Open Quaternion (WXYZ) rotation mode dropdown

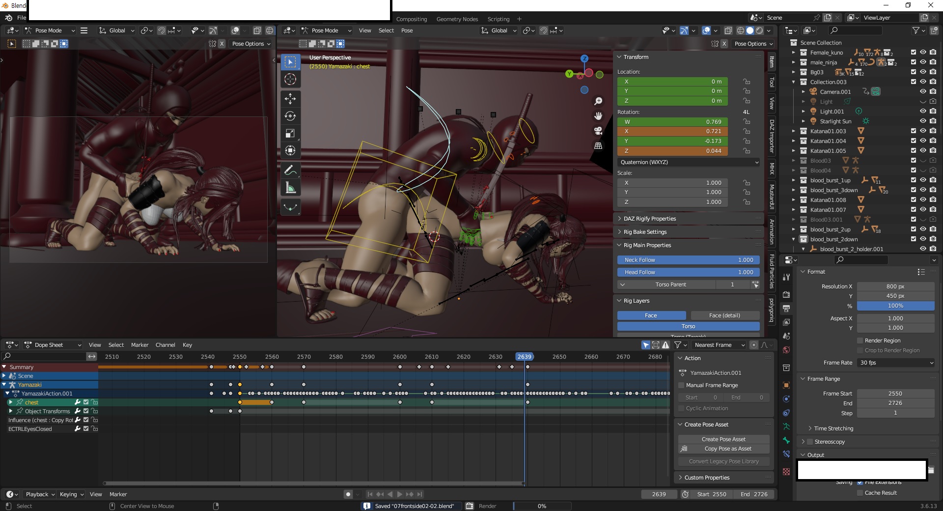(689, 162)
